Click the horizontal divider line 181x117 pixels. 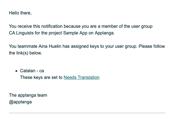pyautogui.click(x=87, y=113)
